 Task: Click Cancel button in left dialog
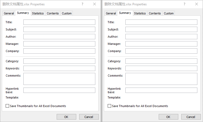pos(89,117)
